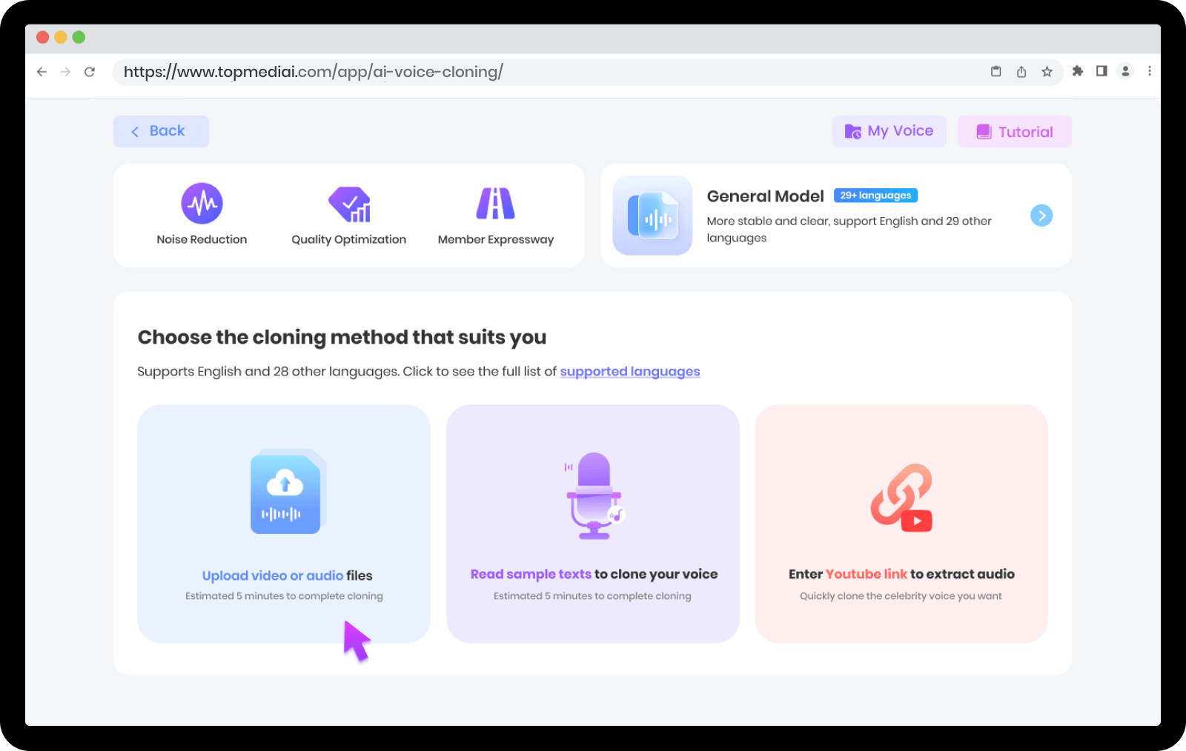Viewport: 1186px width, 751px height.
Task: Click the Quality Optimization label
Action: coord(348,239)
